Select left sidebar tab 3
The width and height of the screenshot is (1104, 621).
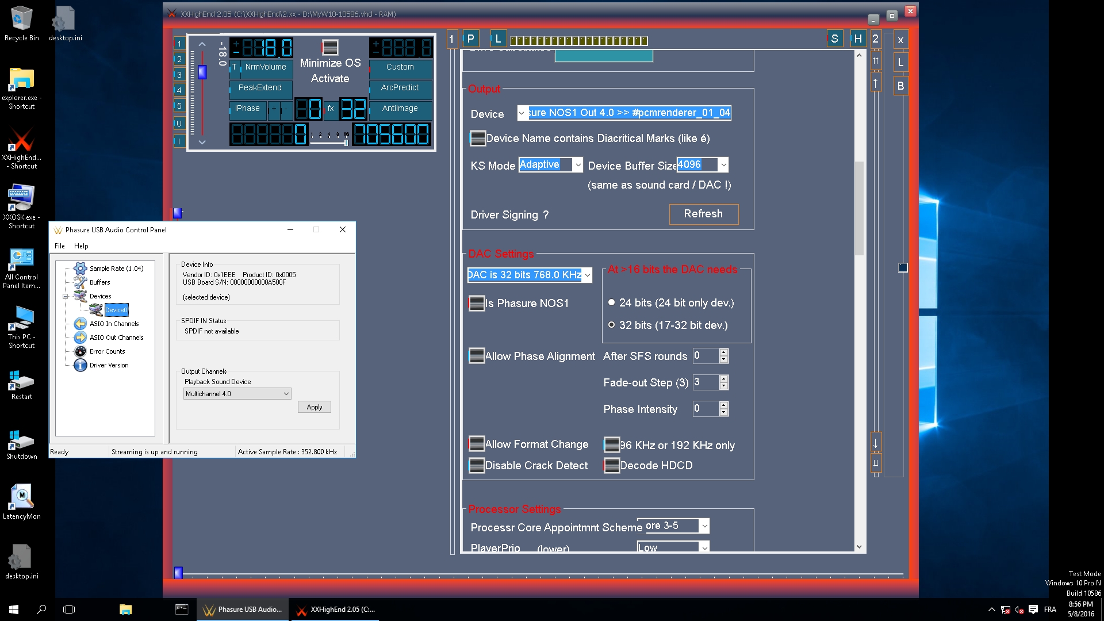[x=179, y=75]
